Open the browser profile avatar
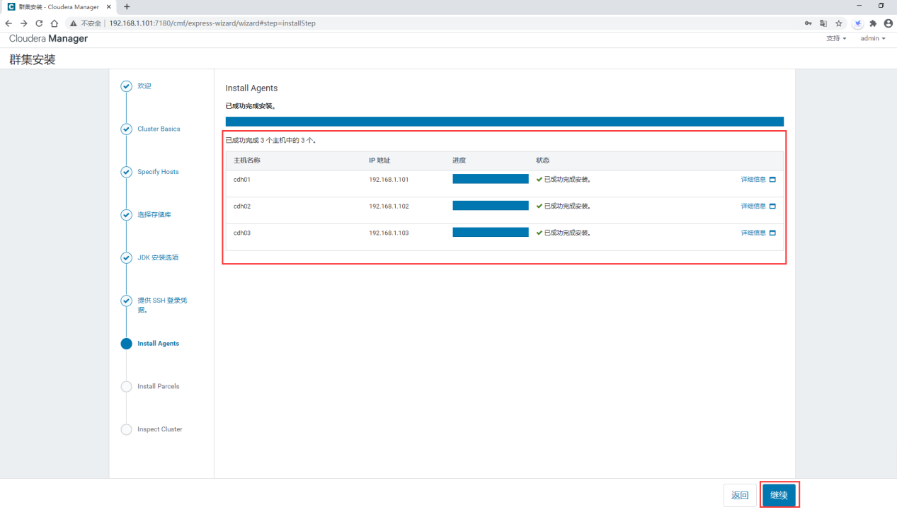 (888, 23)
